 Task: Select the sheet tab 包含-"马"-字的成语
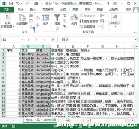(41, 120)
